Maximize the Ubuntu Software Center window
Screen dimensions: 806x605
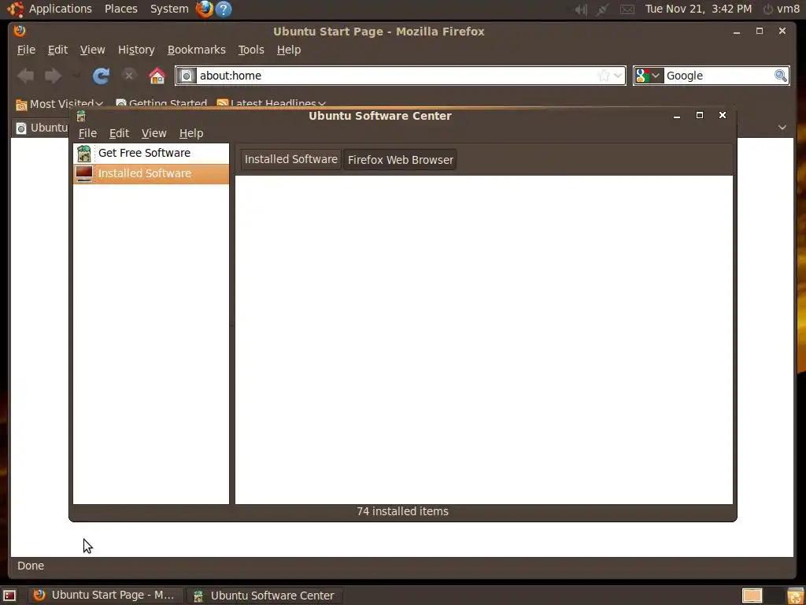coord(700,115)
